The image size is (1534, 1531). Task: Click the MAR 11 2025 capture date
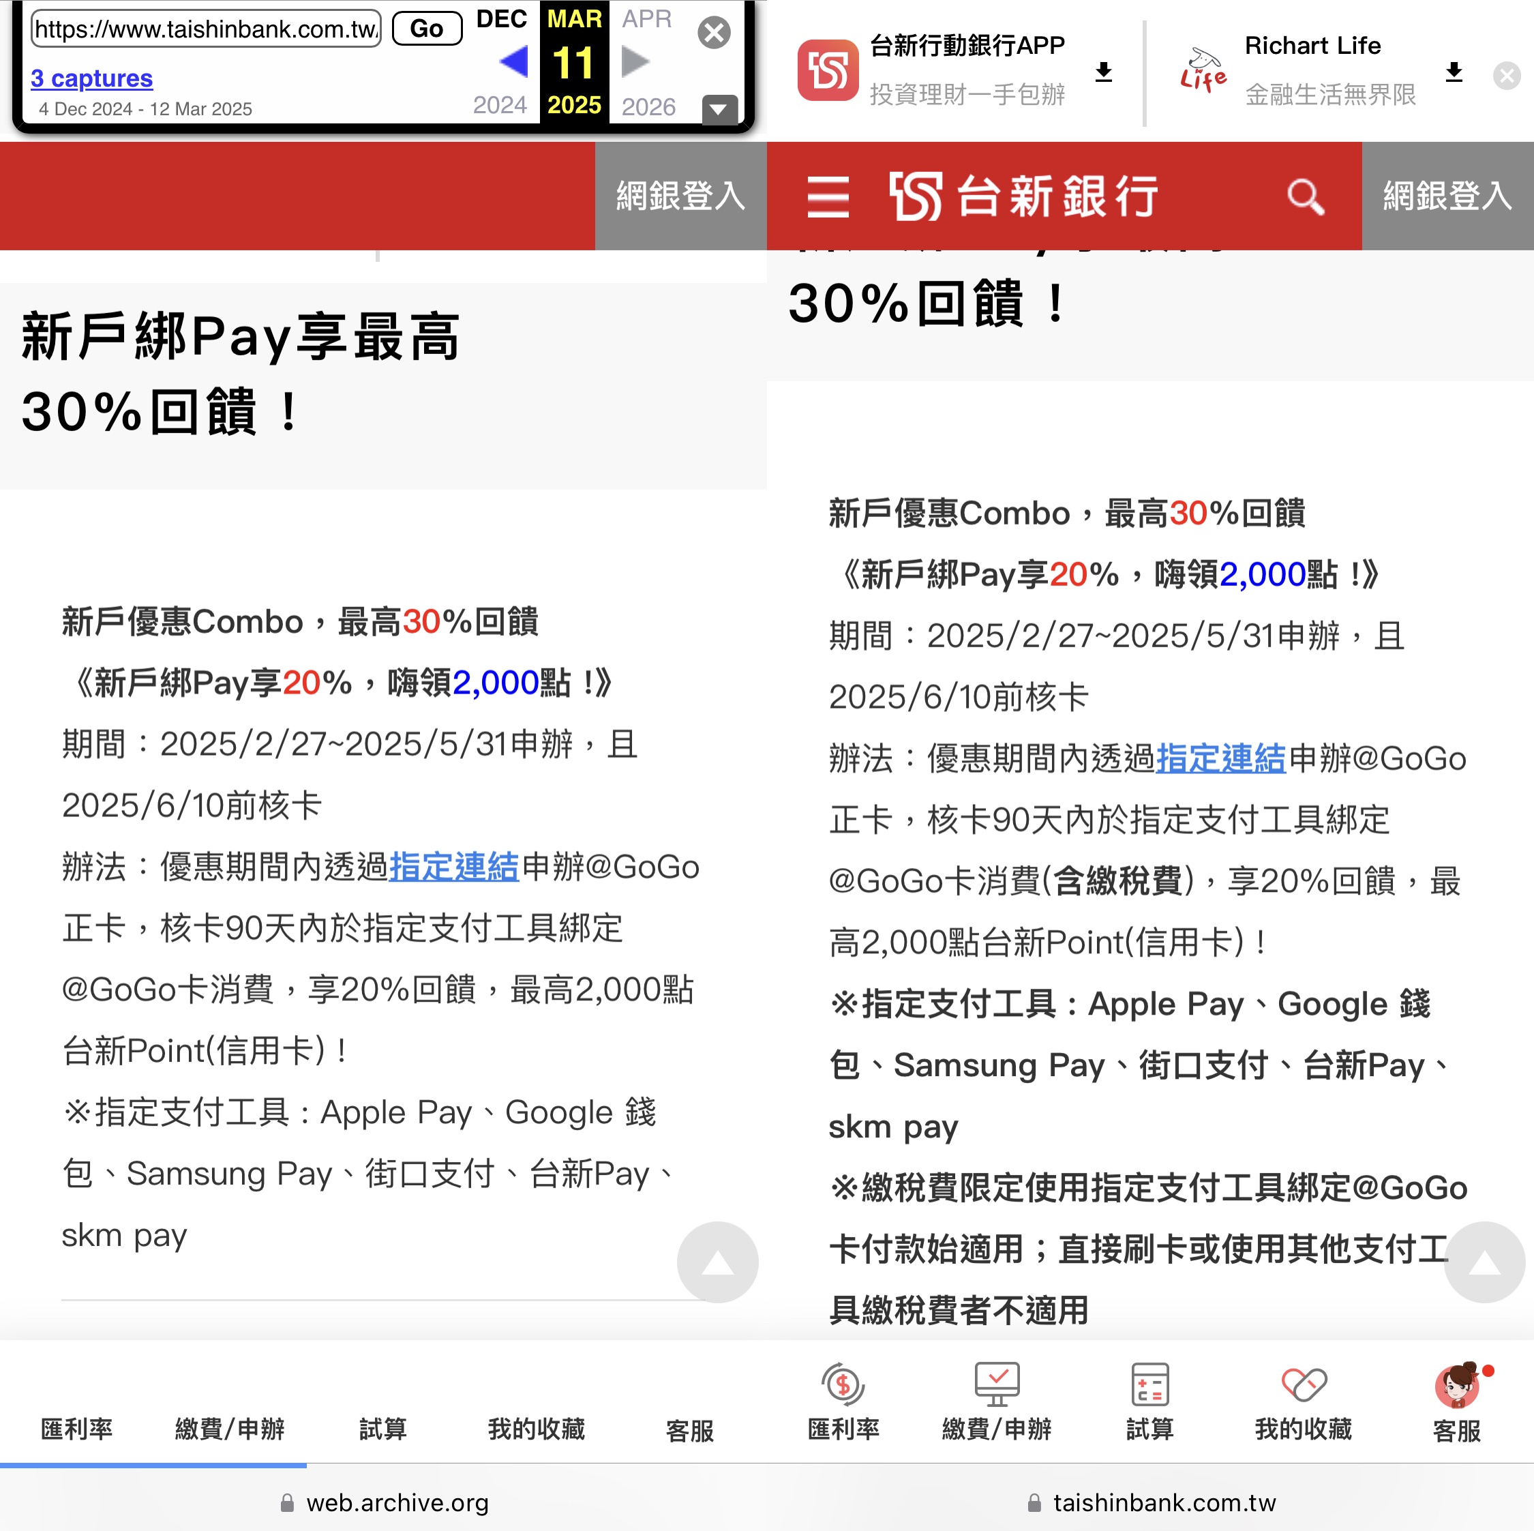574,61
